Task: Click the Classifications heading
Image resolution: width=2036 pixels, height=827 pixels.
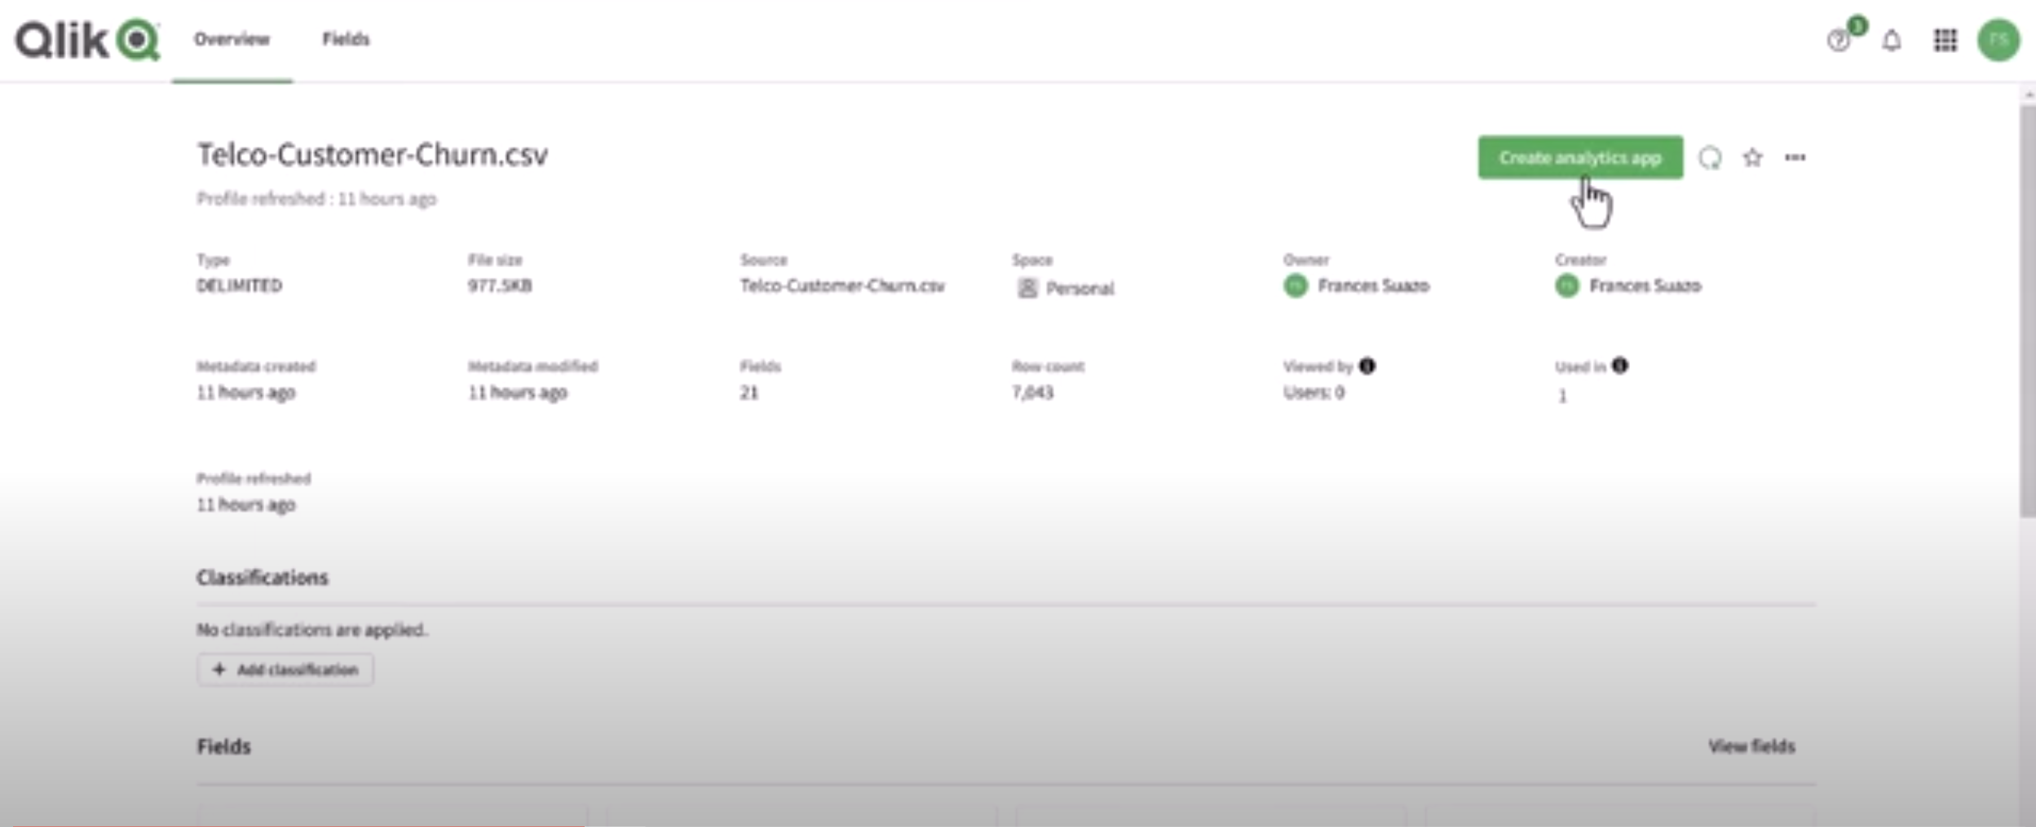Action: tap(263, 578)
